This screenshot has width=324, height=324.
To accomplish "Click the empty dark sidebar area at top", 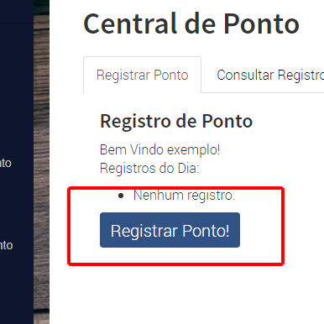I will (17, 11).
